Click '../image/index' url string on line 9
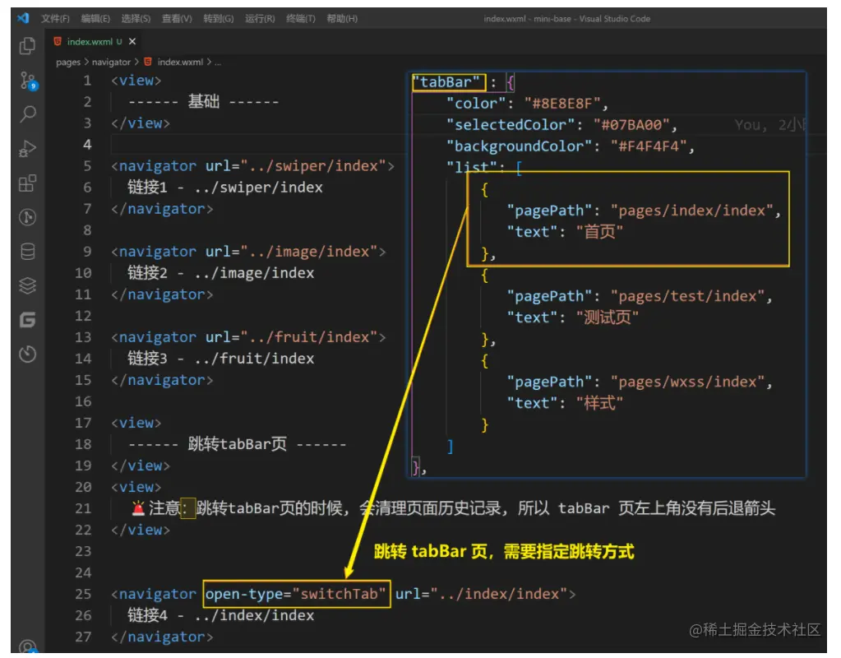Image resolution: width=841 pixels, height=658 pixels. point(309,251)
